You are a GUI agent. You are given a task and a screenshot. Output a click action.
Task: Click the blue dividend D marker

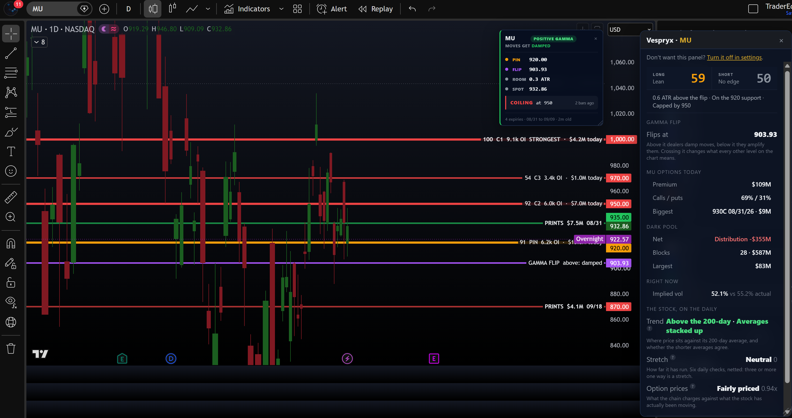(171, 358)
